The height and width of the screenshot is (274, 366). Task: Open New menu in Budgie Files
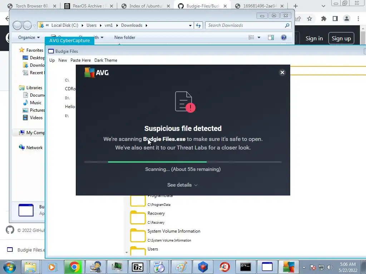63,60
